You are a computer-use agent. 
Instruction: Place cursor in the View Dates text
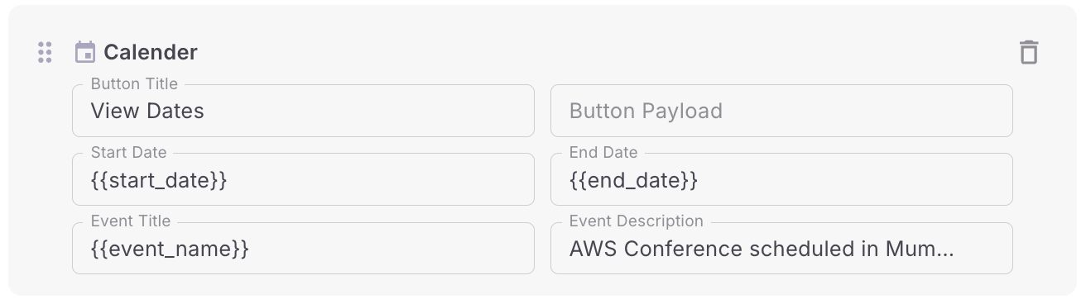147,111
